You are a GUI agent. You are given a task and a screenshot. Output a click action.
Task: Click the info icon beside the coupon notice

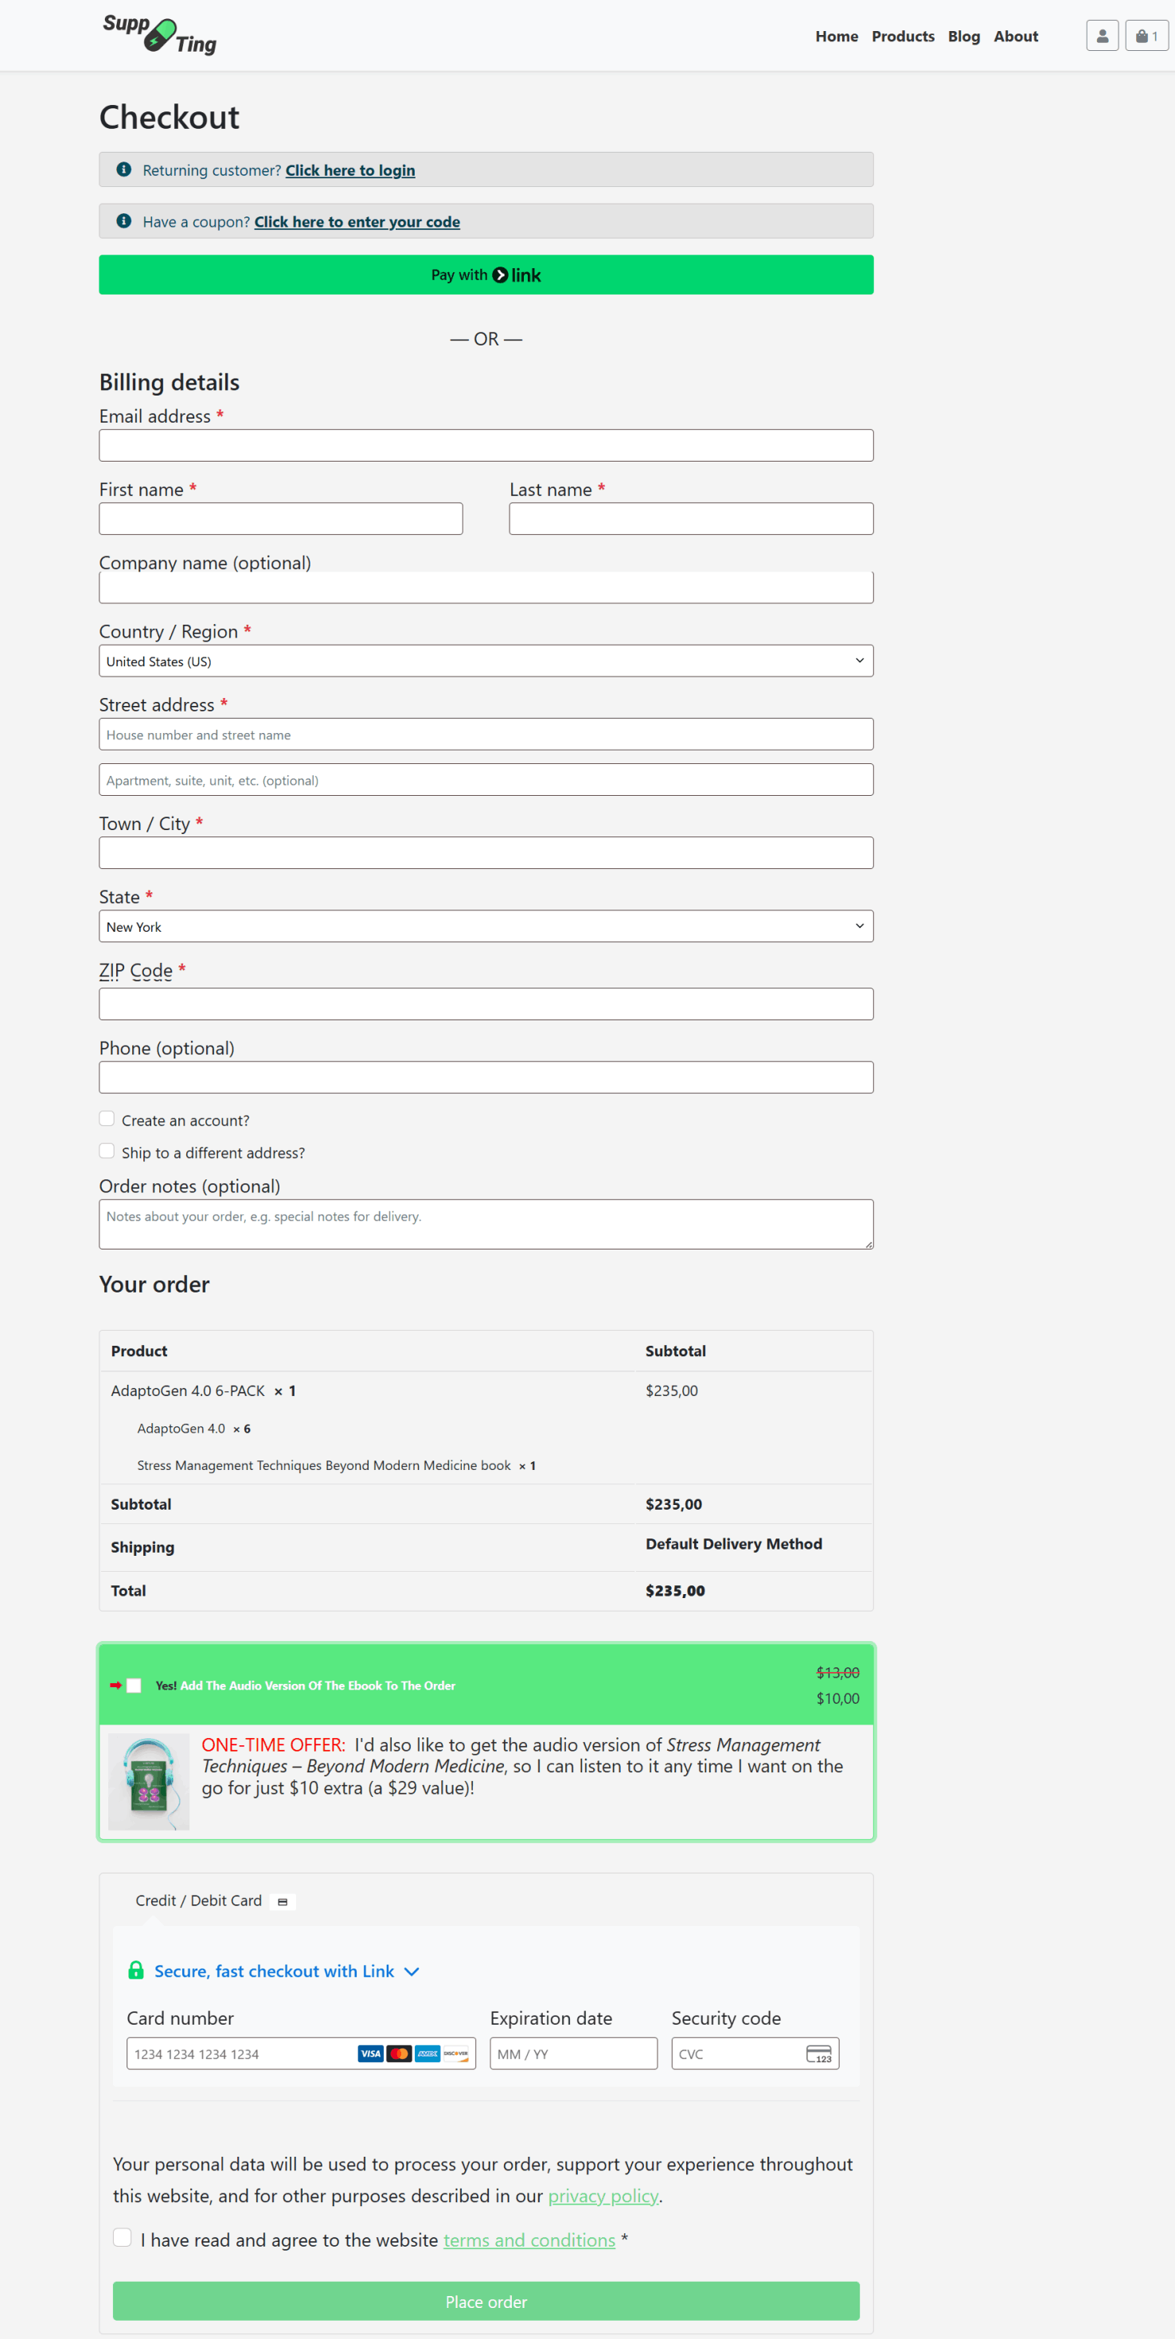123,220
